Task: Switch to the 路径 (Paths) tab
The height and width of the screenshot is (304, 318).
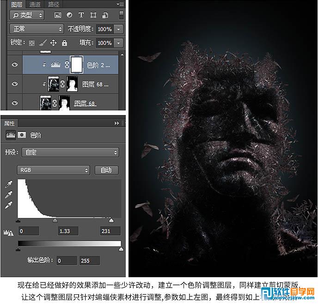Action: [x=53, y=4]
